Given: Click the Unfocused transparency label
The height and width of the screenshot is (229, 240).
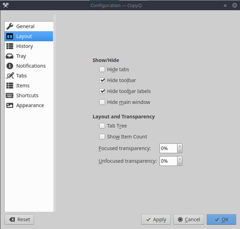Looking at the screenshot, I should (x=128, y=161).
